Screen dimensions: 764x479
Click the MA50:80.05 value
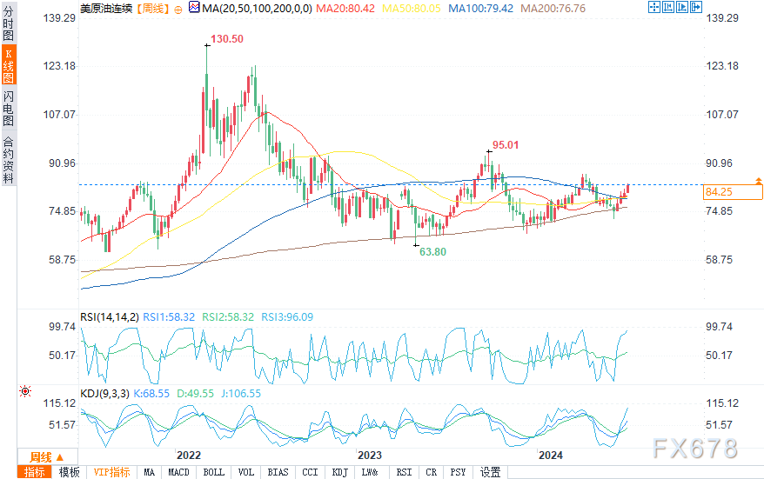coord(412,9)
